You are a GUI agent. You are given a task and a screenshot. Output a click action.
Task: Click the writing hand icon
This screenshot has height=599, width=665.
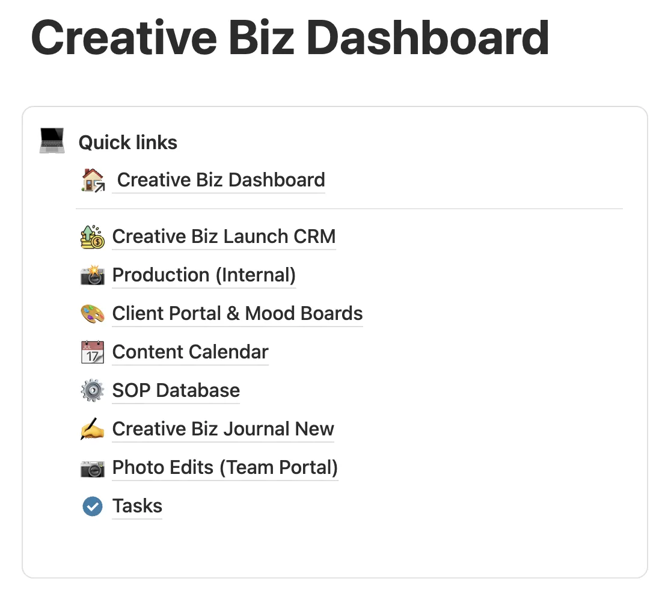pos(93,429)
